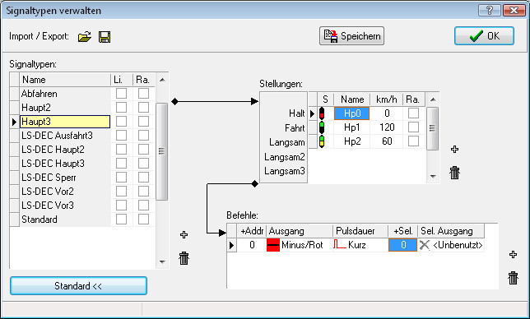The height and width of the screenshot is (319, 530).
Task: Click the export floppy disk icon
Action: pos(105,37)
